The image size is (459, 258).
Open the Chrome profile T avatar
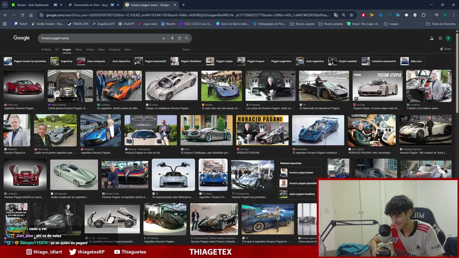pos(445,15)
